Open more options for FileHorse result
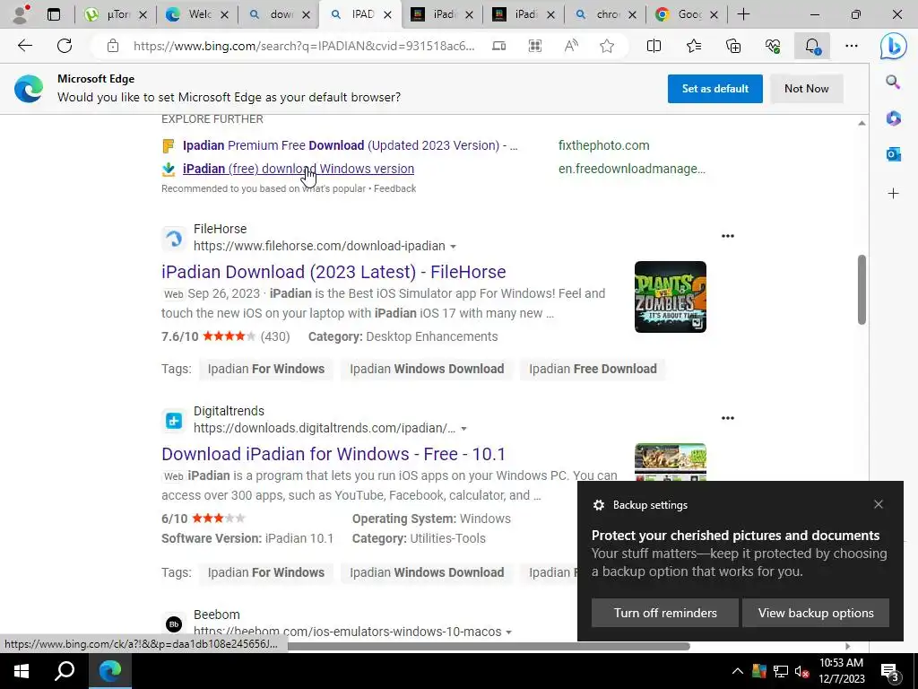 click(728, 236)
